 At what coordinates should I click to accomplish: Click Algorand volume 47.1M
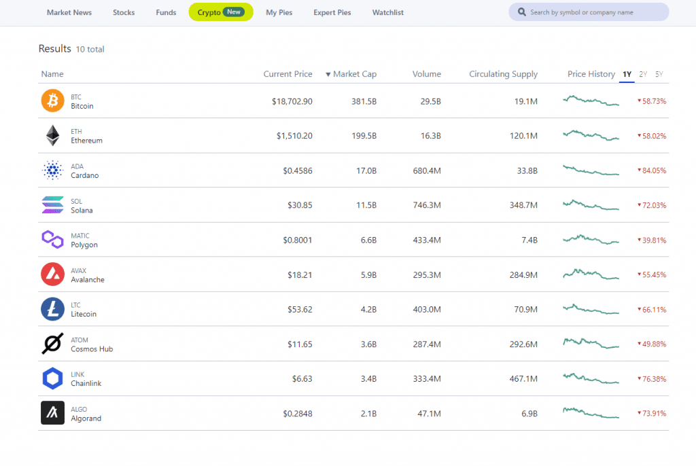click(x=430, y=414)
